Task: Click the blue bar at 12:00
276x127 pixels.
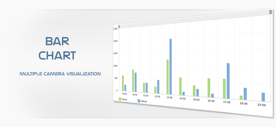Action: pos(158,87)
